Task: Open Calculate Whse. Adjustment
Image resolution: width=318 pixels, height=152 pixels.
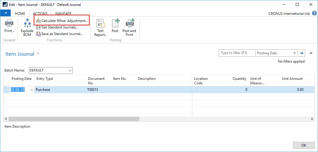Action: pos(62,21)
